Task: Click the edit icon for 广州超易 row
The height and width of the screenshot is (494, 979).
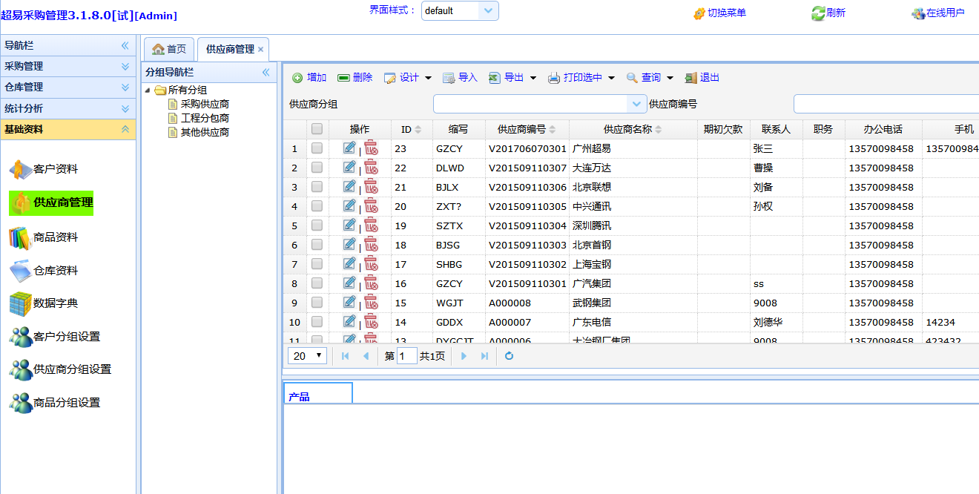Action: [x=349, y=148]
